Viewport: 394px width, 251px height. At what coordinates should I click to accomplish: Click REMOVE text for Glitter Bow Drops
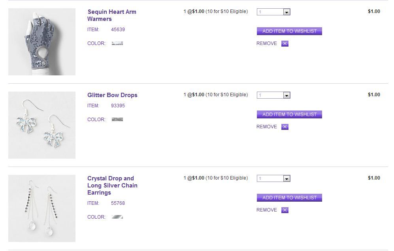(x=267, y=127)
